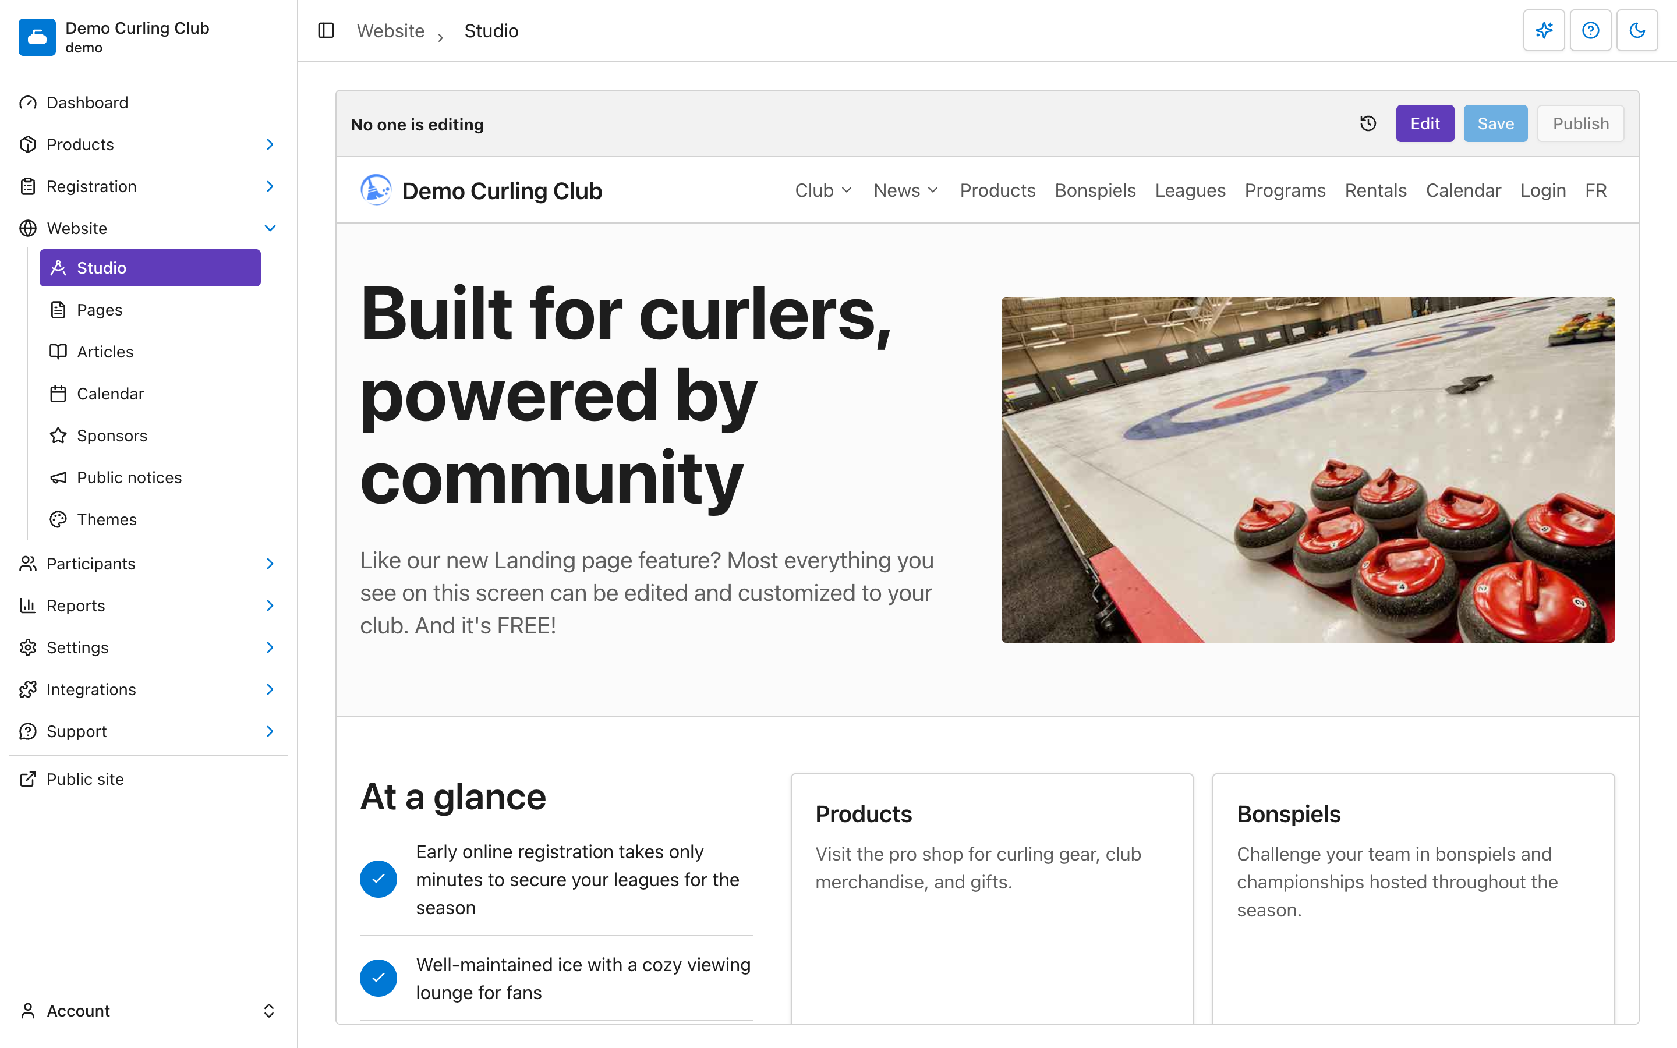This screenshot has height=1048, width=1677.
Task: Expand the Support sidebar section
Action: 148,731
